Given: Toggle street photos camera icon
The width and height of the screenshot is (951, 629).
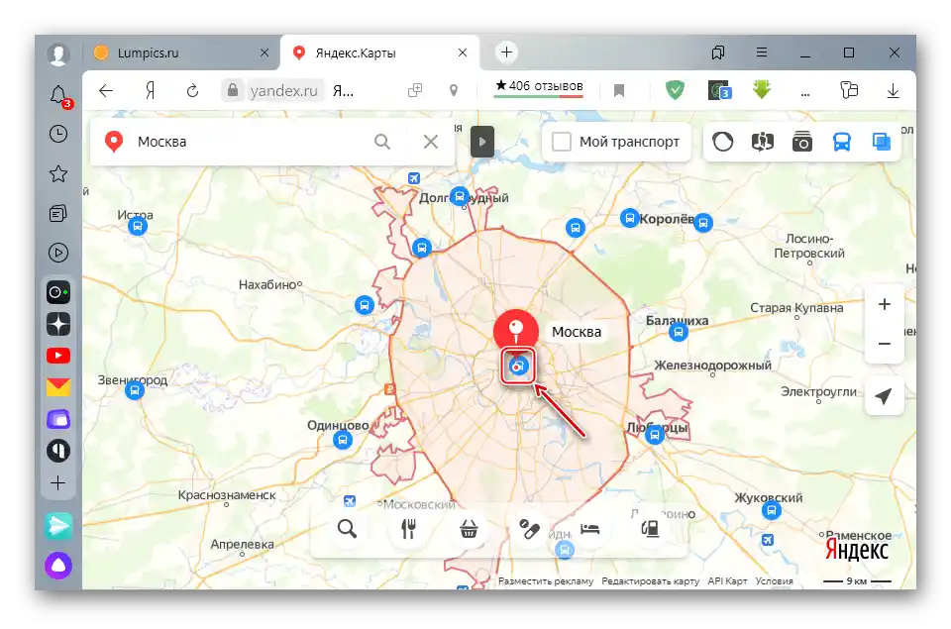Looking at the screenshot, I should click(801, 142).
